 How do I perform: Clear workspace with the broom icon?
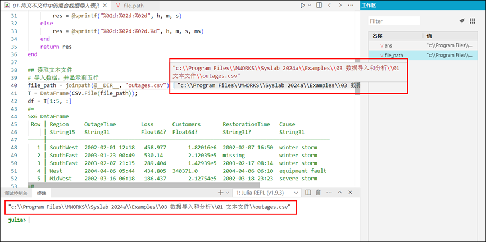[x=462, y=21]
